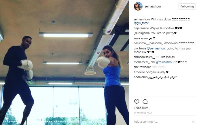199x125 pixels.
Task: Open ahmedalsaleh__ commenter profile
Action: click(145, 57)
